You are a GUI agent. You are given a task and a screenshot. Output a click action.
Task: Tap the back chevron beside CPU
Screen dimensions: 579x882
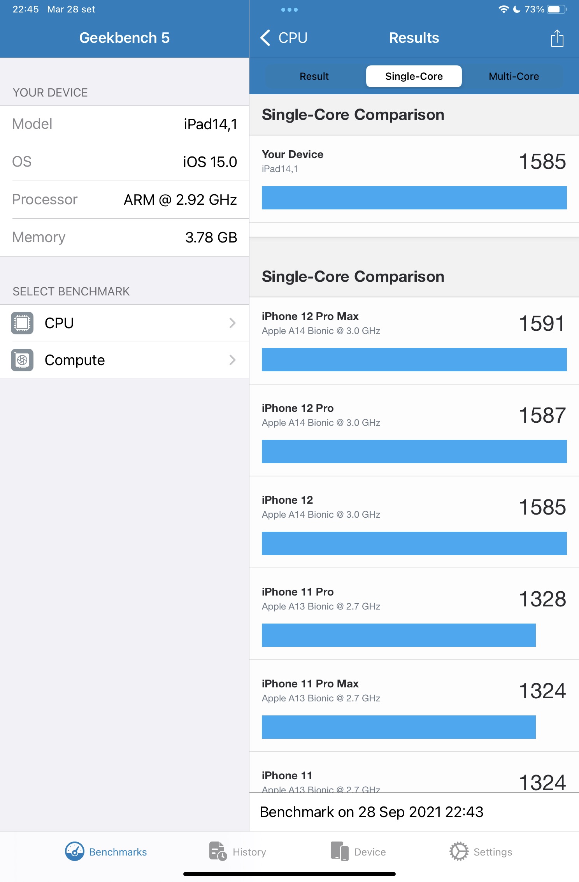coord(265,38)
